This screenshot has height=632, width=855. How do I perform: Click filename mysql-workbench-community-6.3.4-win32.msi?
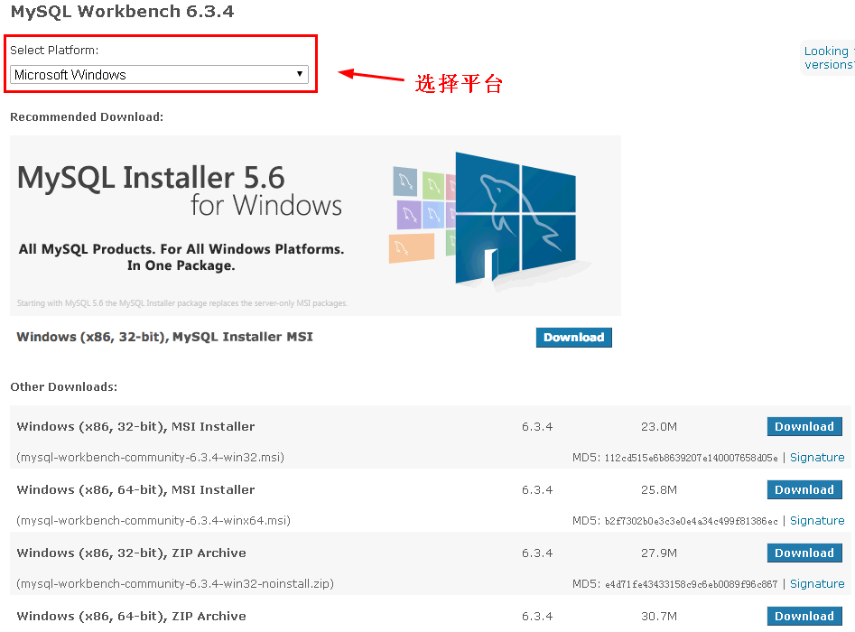coord(150,458)
